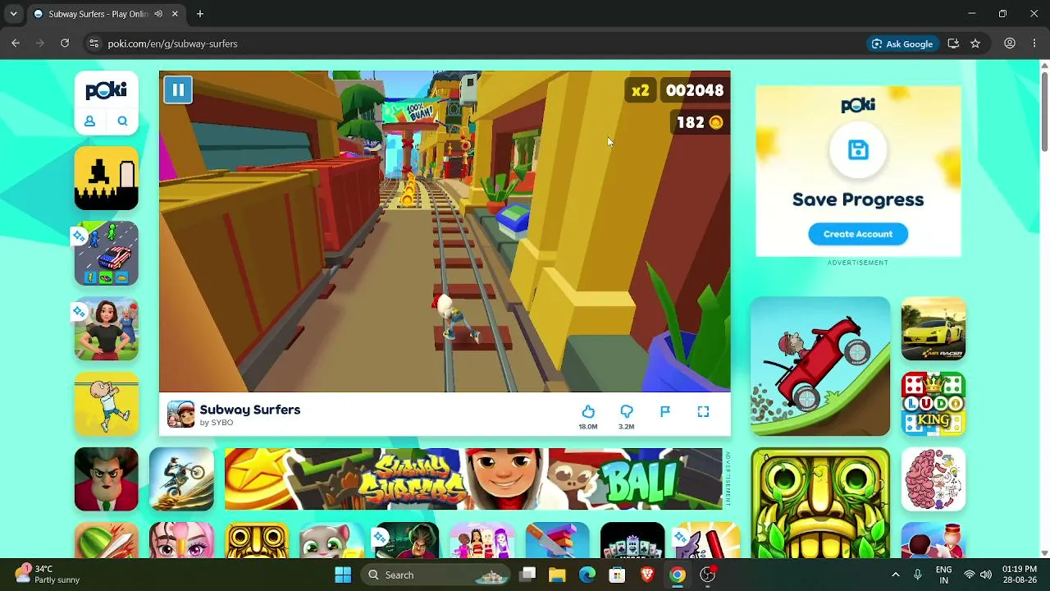Image resolution: width=1050 pixels, height=591 pixels.
Task: Mute the Subway Surfers browser tab
Action: [x=158, y=14]
